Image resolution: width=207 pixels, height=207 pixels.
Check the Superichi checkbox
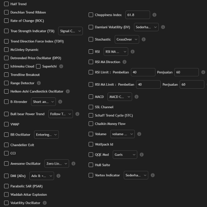pos(38,66)
